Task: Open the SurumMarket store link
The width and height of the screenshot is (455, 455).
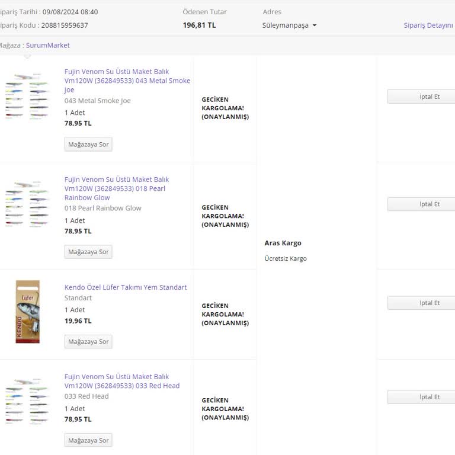Action: click(48, 45)
